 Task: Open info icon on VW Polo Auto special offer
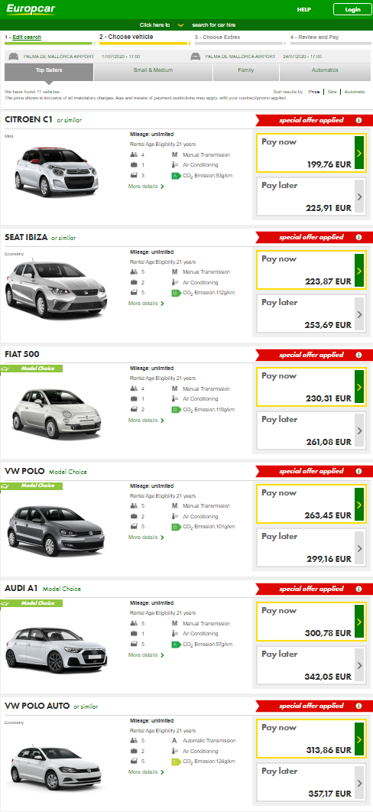click(x=358, y=706)
